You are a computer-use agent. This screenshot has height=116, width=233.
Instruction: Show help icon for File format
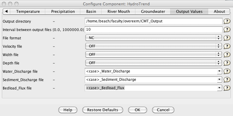[227, 38]
